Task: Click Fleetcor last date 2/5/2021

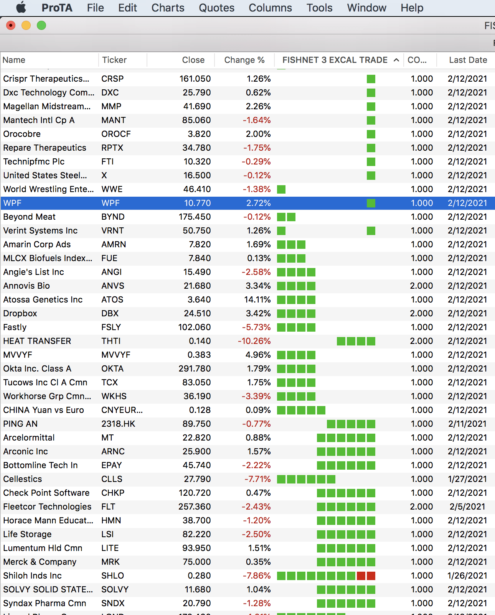Action: [x=467, y=506]
